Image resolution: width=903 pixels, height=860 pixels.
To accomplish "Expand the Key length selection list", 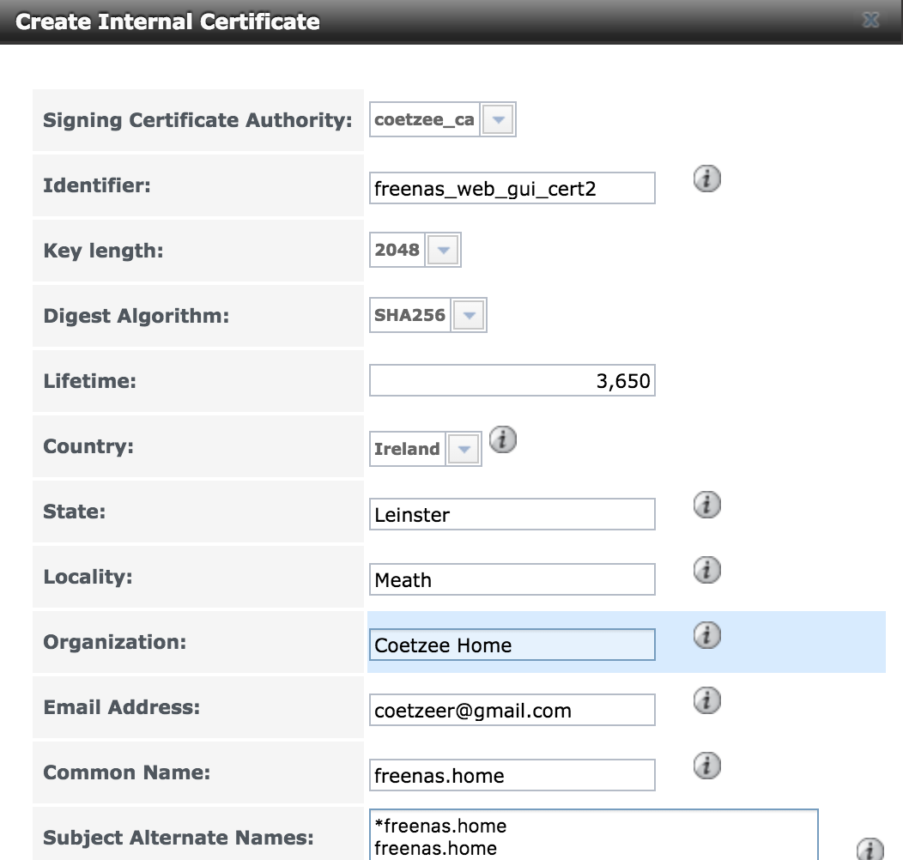I will tap(444, 249).
